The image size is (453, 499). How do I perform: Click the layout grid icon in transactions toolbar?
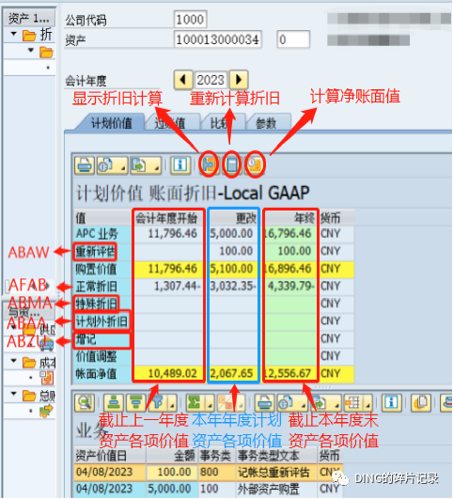click(352, 403)
